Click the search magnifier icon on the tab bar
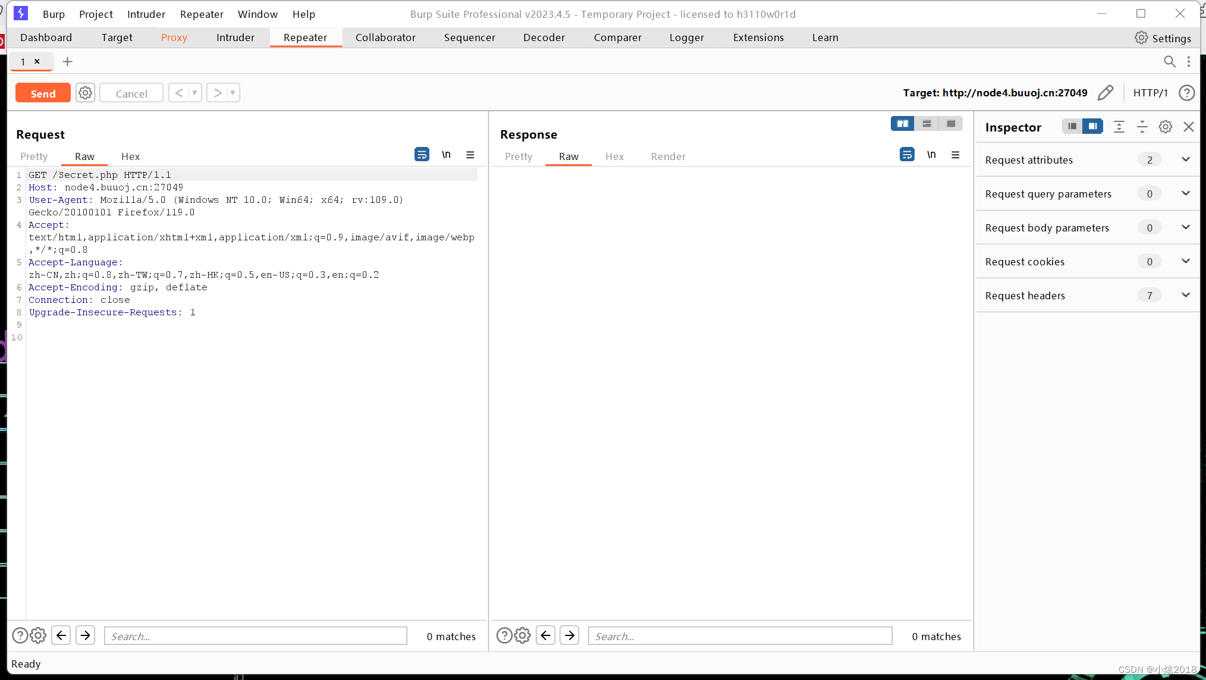This screenshot has height=680, width=1206. [1169, 61]
